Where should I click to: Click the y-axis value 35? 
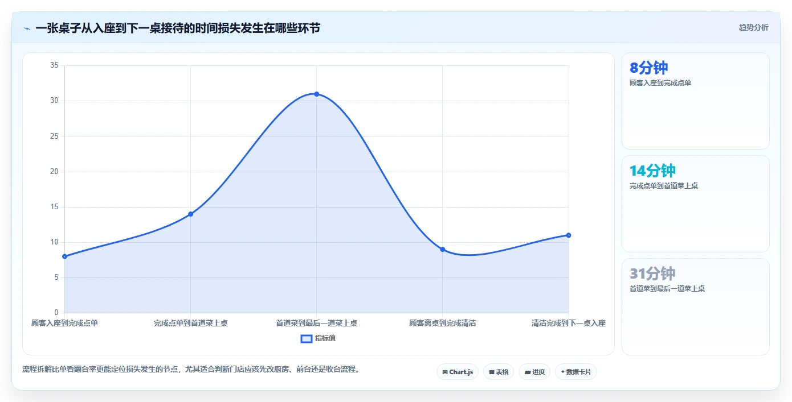(x=54, y=65)
